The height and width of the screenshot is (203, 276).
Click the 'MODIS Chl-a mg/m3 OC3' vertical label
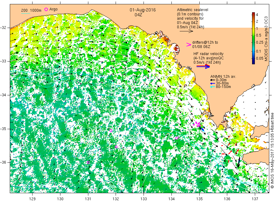pyautogui.click(x=266, y=39)
